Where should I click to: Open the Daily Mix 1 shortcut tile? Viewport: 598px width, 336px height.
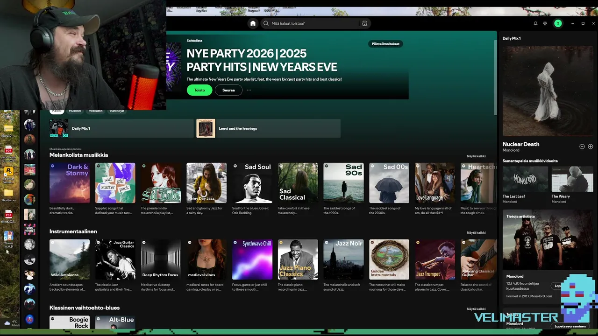pos(121,128)
